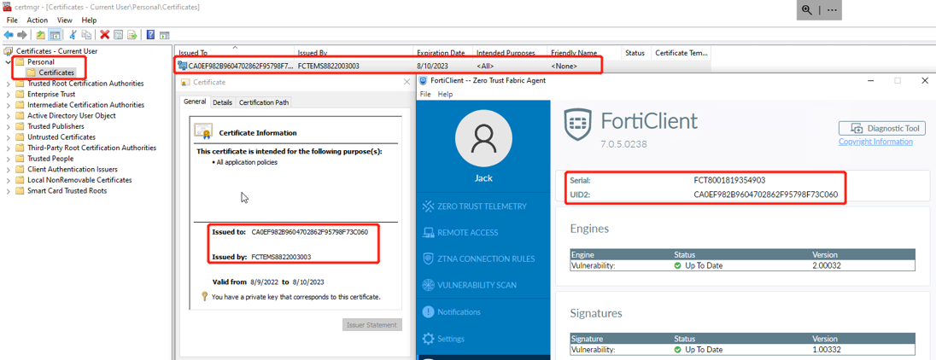Click the Cut scissors icon in certmgr toolbar
Image resolution: width=936 pixels, height=360 pixels.
pyautogui.click(x=73, y=35)
